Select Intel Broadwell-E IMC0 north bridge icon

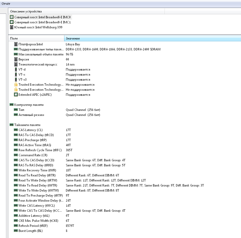(12, 17)
